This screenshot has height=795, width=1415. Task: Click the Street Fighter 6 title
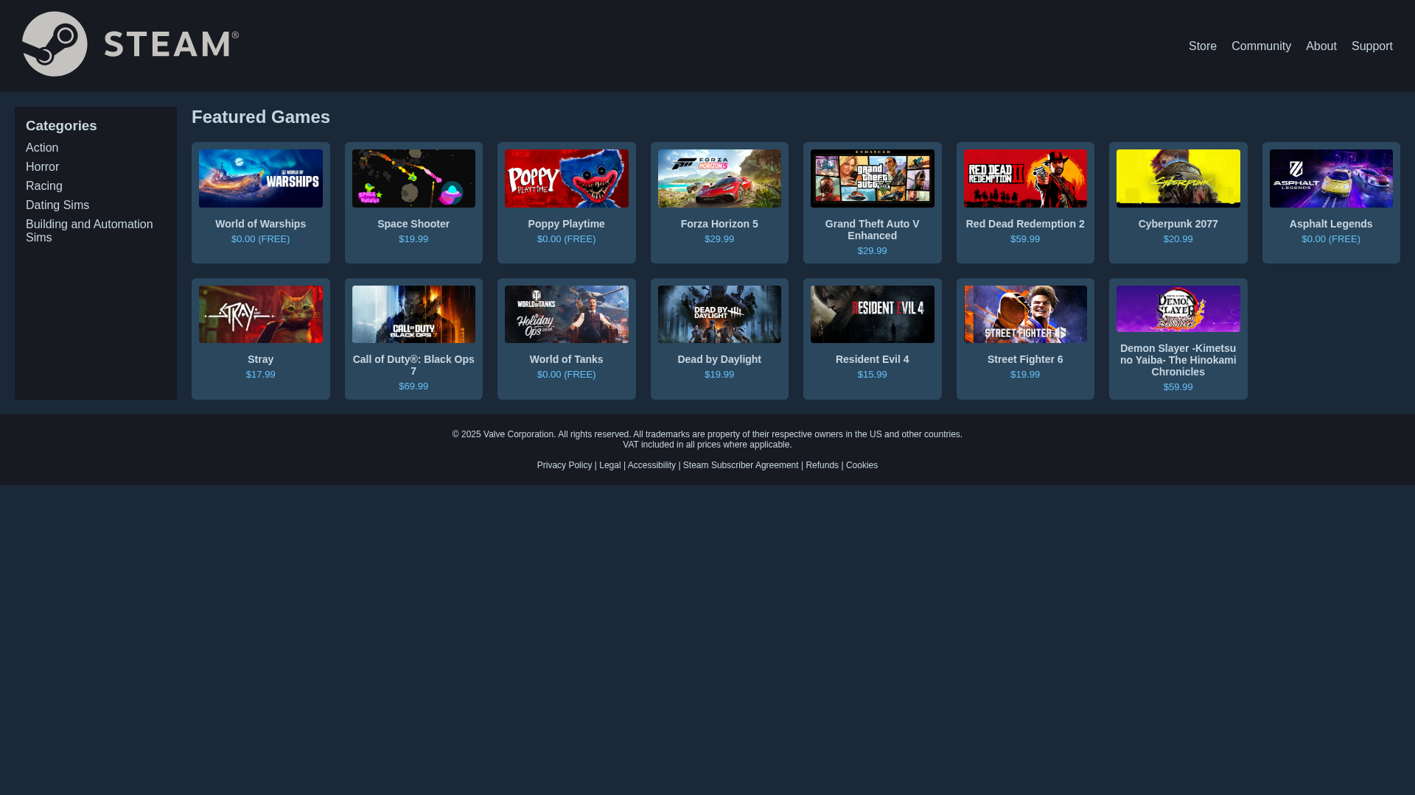(1025, 359)
